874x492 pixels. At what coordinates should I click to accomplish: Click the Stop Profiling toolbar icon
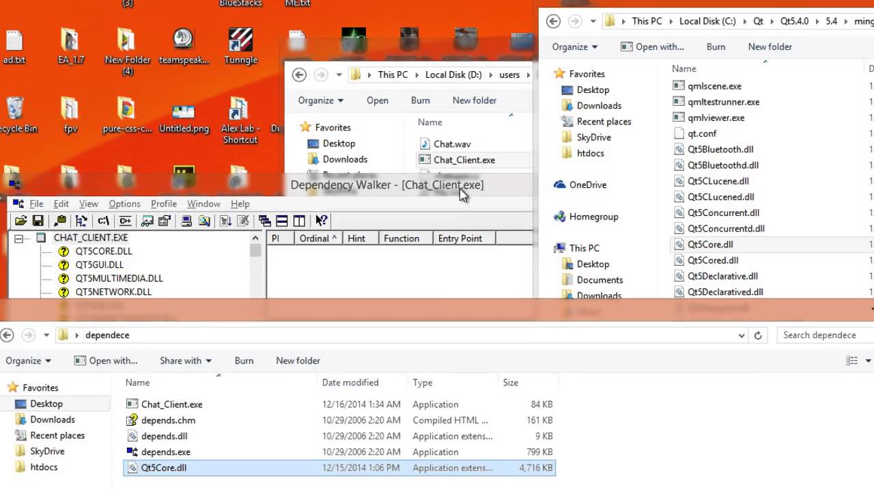tap(242, 221)
